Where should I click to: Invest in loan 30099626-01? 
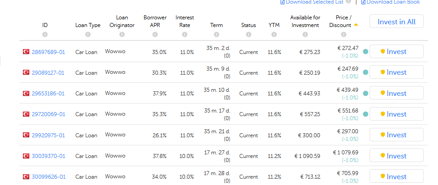[396, 176]
